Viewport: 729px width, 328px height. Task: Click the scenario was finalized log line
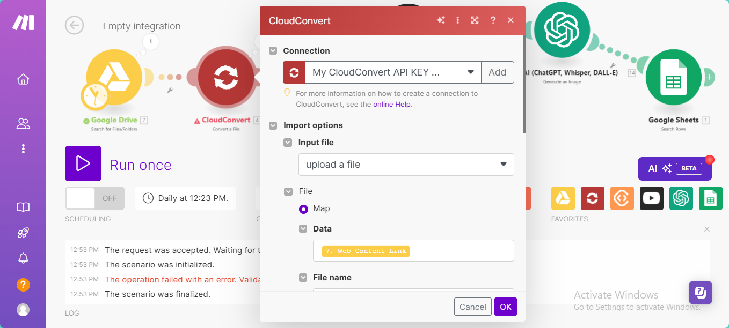(x=157, y=294)
